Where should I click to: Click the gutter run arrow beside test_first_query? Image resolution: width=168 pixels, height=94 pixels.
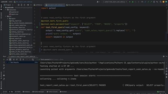click(37, 27)
